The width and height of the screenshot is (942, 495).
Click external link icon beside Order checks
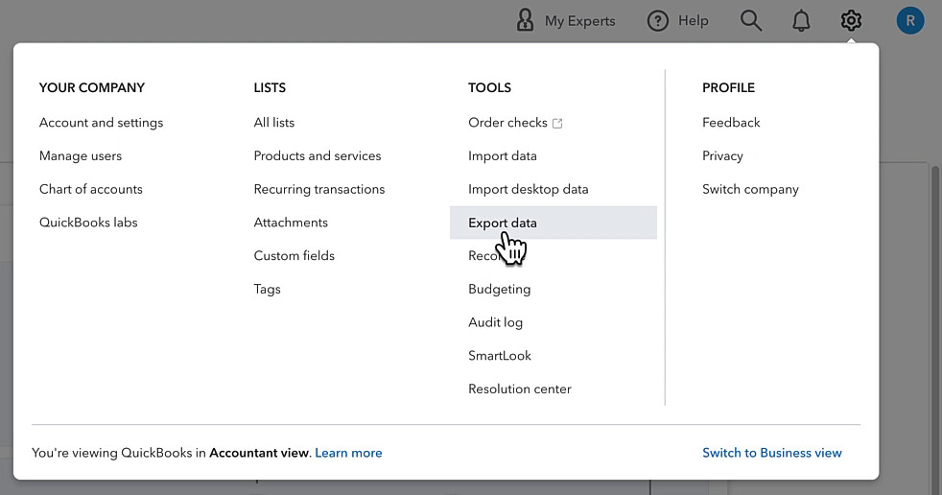point(557,123)
